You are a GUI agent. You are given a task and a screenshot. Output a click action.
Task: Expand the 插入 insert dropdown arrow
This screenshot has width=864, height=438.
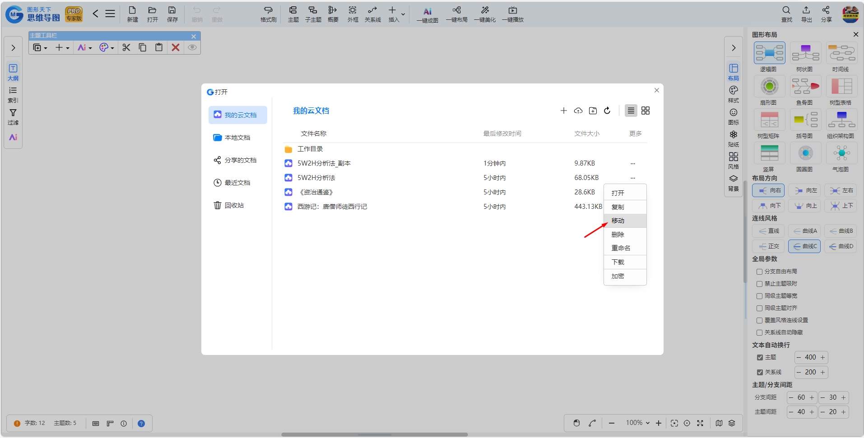click(403, 14)
